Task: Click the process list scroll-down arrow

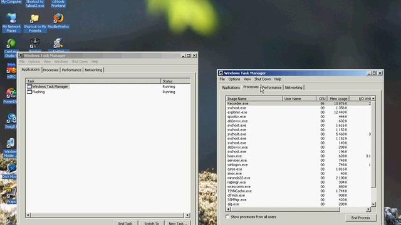Action: (x=373, y=204)
